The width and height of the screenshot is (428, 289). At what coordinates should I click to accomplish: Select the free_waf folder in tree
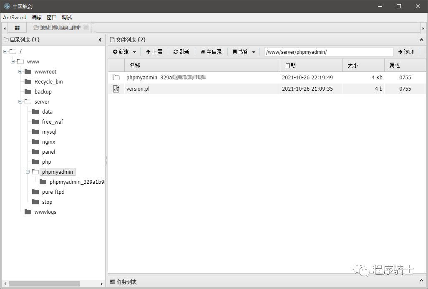53,122
